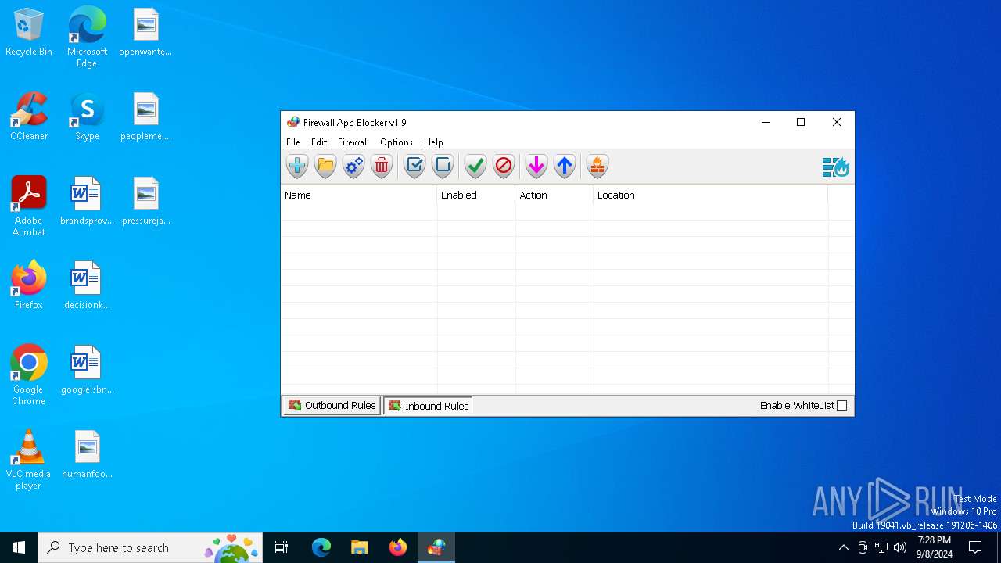Switch to Outbound Rules tab
Image resolution: width=1001 pixels, height=563 pixels.
pyautogui.click(x=332, y=405)
